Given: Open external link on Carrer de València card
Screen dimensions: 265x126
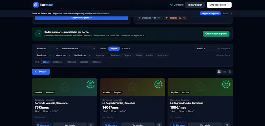Looking at the screenshot, I should click(91, 125).
